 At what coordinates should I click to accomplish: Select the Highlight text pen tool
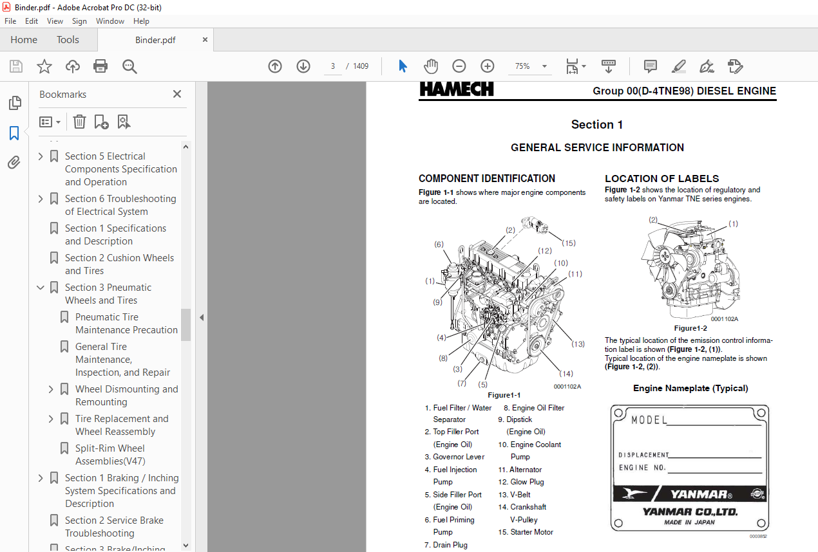point(678,66)
